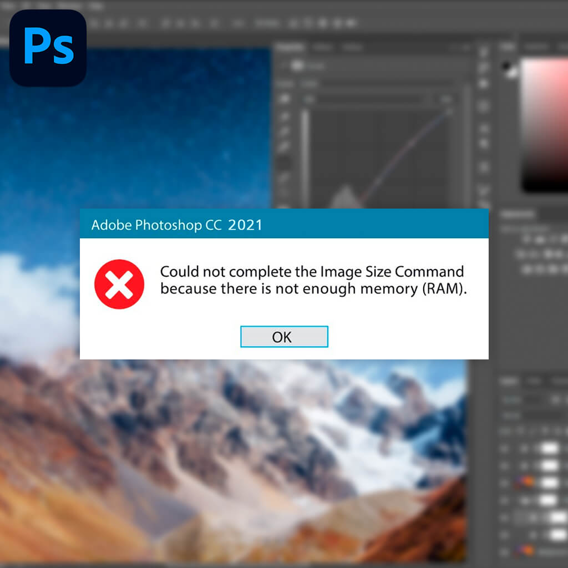
Task: Switch to the Layers panel tab
Action: coord(509,381)
